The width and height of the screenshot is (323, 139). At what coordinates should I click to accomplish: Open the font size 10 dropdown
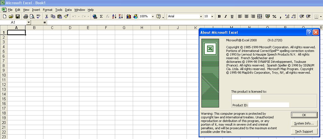(212, 16)
